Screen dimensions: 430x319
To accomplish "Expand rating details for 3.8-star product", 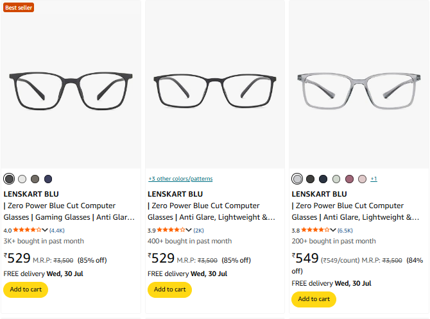I will [x=333, y=230].
